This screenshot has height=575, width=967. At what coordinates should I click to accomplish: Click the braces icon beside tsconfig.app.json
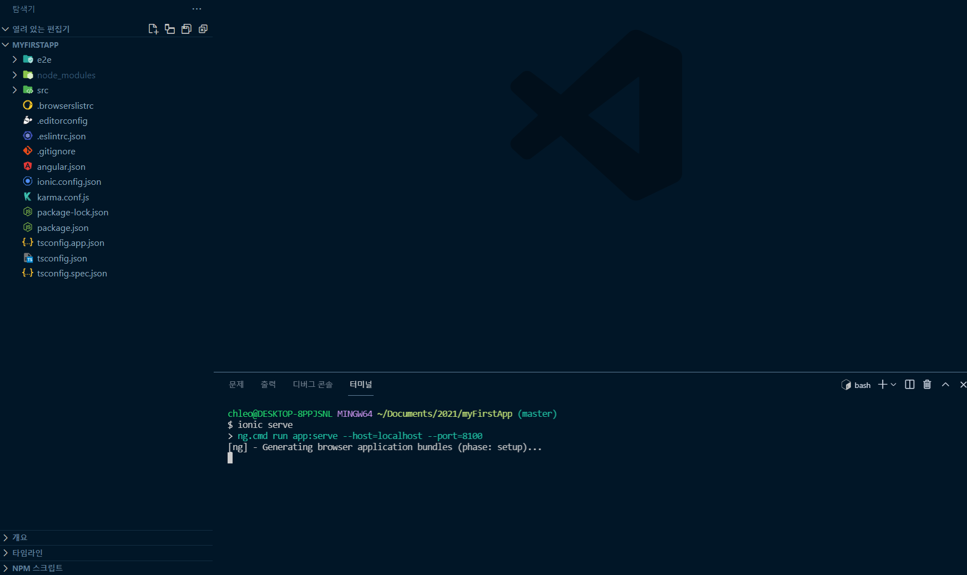28,243
